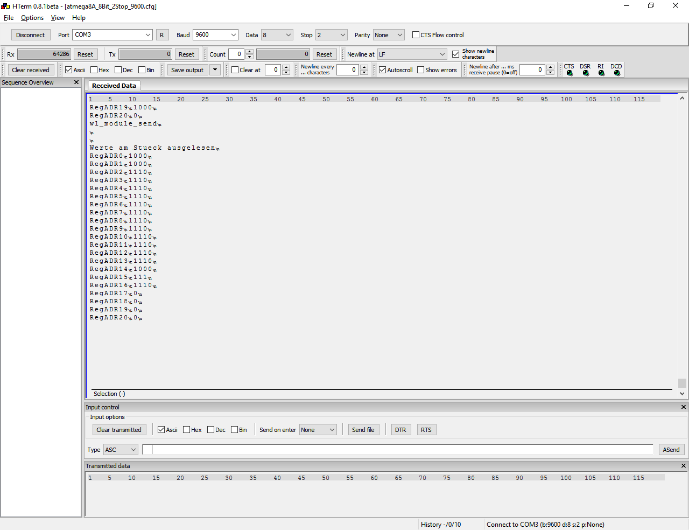This screenshot has height=530, width=689.
Task: Increase Newline every characters value
Action: click(x=364, y=67)
